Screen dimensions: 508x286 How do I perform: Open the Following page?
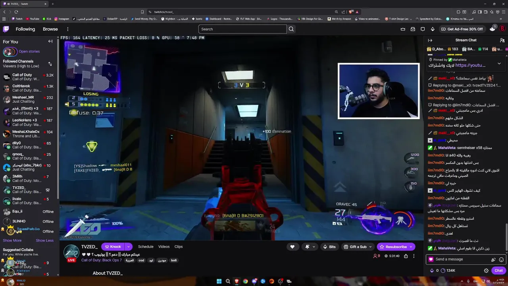25,29
